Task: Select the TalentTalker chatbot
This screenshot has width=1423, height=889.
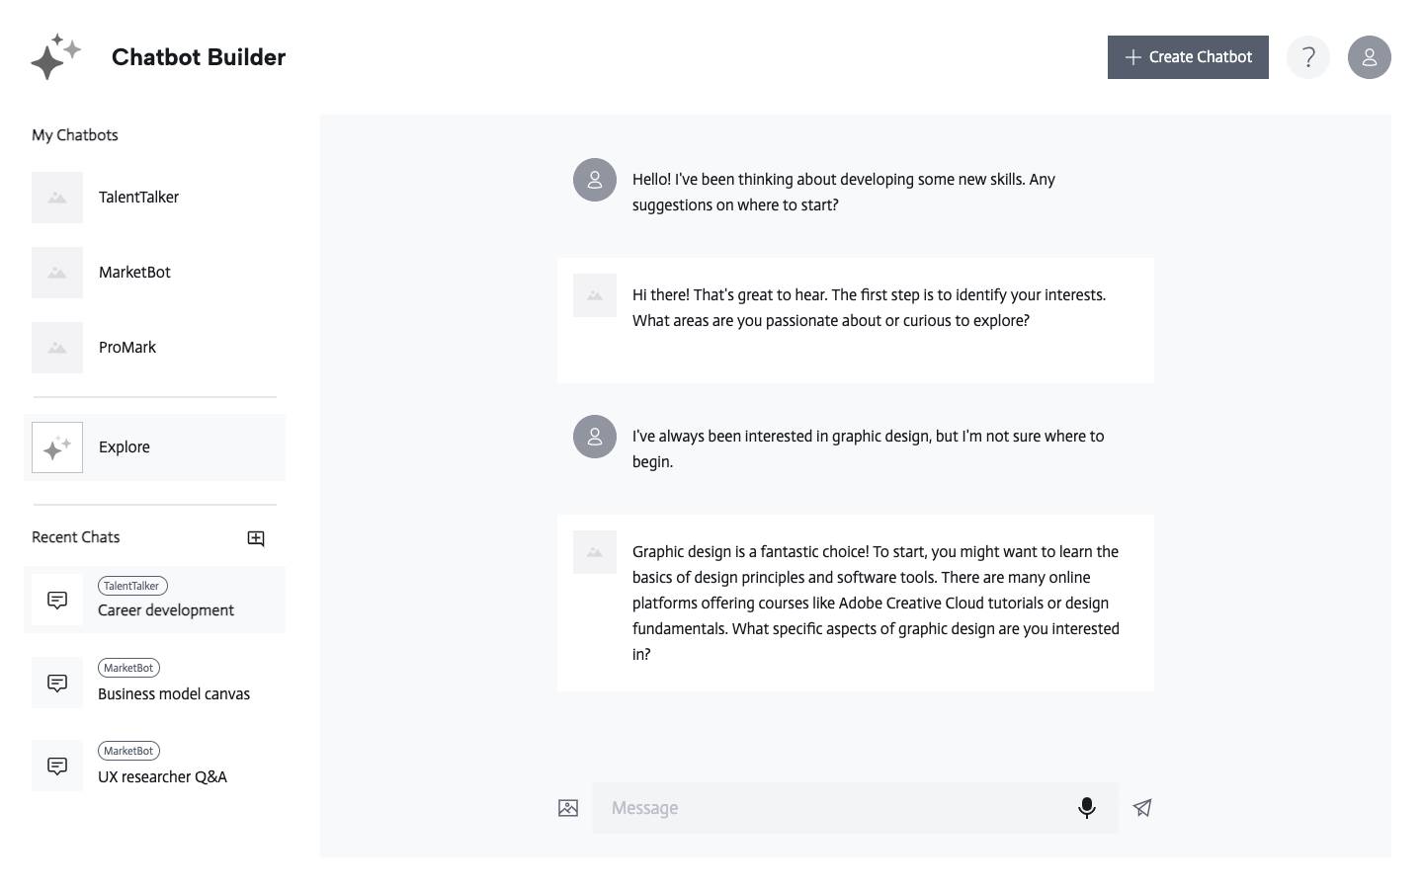Action: tap(138, 198)
